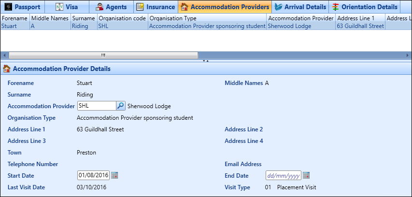The width and height of the screenshot is (412, 197).
Task: Click the 03/10/2016 Last Visit Date value
Action: (x=91, y=187)
